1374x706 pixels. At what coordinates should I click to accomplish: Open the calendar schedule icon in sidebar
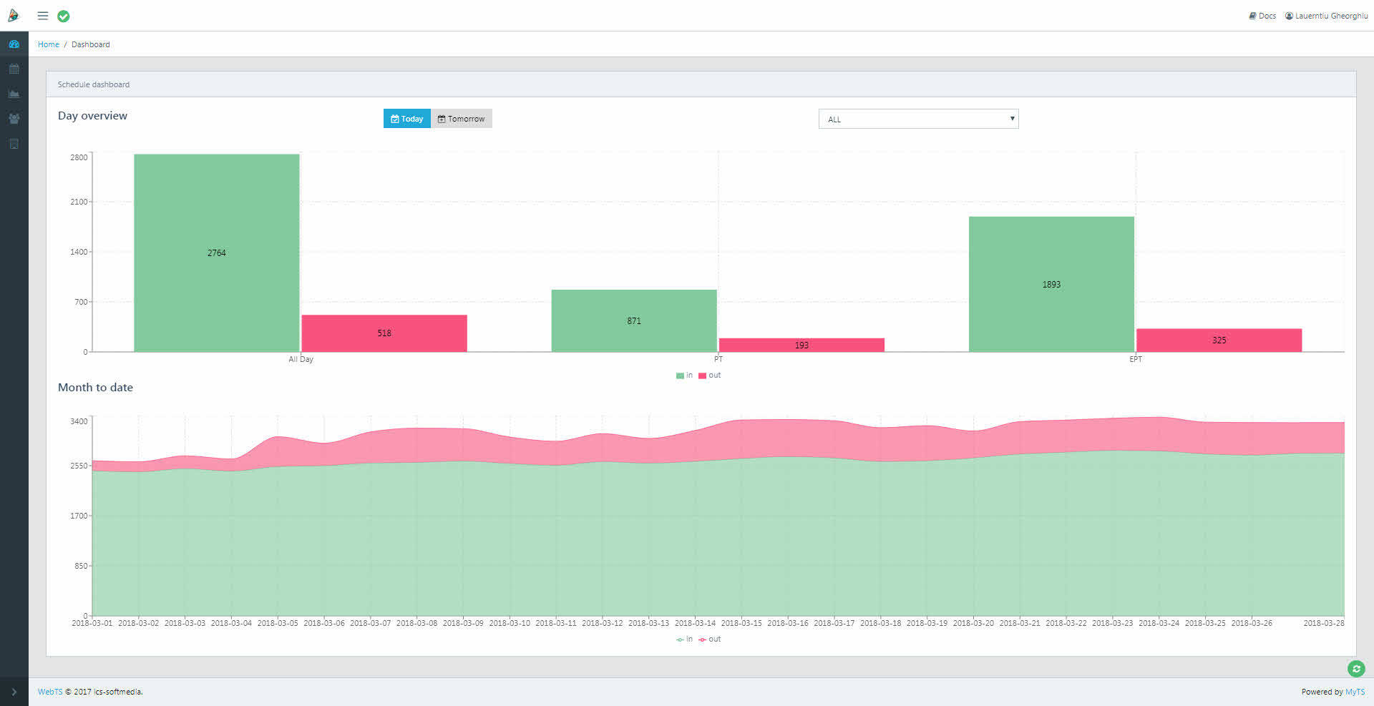(x=14, y=69)
